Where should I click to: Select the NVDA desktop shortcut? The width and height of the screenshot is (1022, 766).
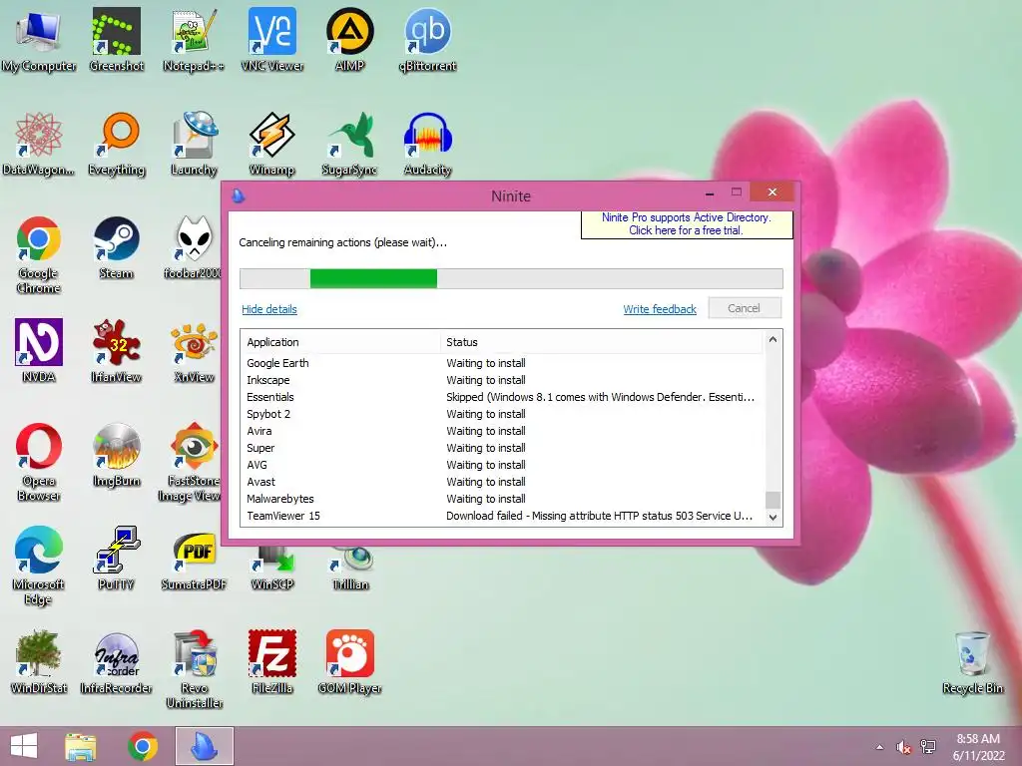39,351
